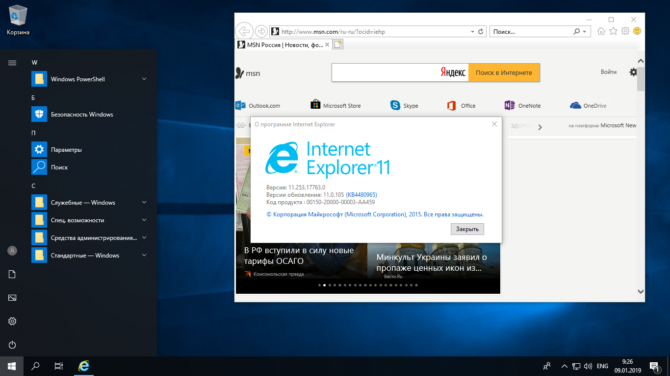Click the ENG language indicator
The image size is (670, 376).
pos(602,366)
